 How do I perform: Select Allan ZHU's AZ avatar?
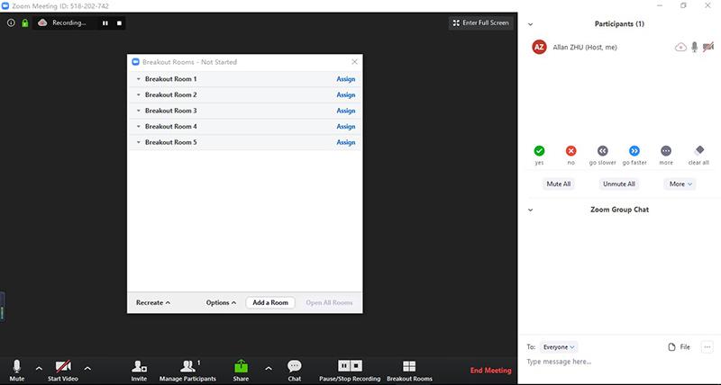coord(539,47)
